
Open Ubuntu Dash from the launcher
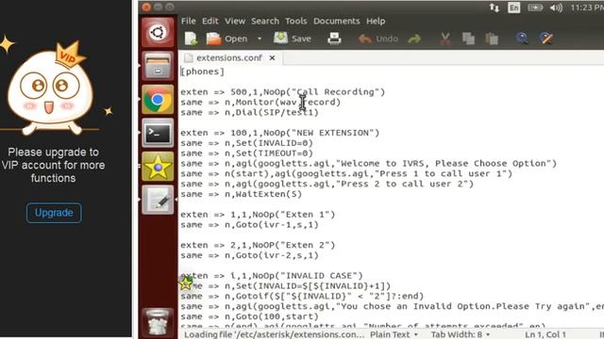click(x=158, y=32)
